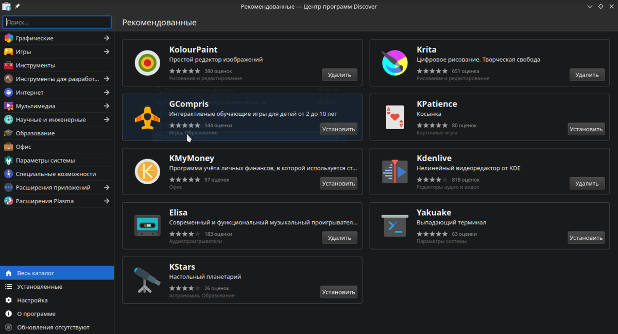Open the KPatience card icon
618x334 pixels.
[x=394, y=117]
